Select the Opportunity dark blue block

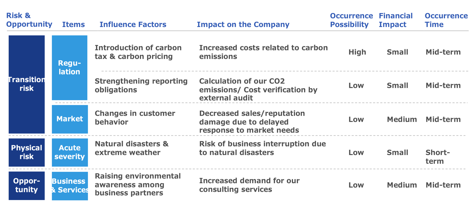[27, 186]
